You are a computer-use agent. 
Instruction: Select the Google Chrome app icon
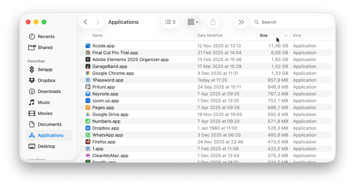pyautogui.click(x=88, y=73)
